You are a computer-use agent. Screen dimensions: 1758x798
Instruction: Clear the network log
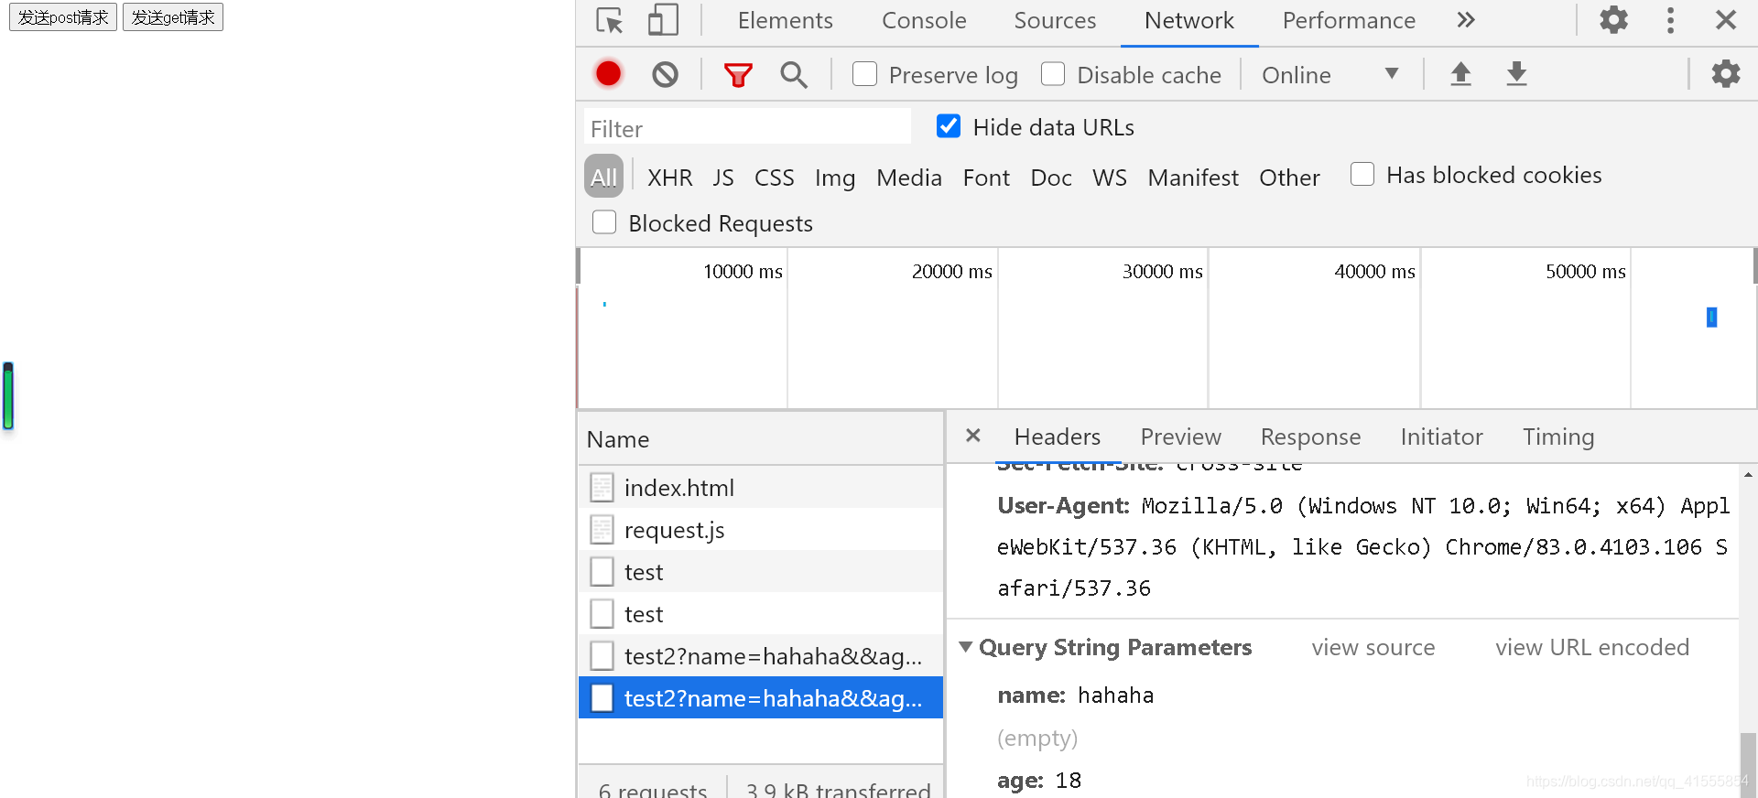(x=666, y=74)
